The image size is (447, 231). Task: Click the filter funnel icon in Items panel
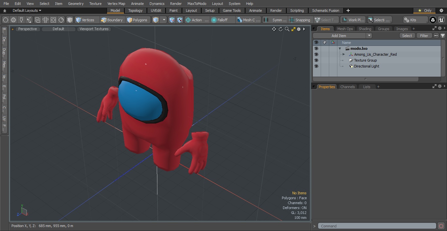443,36
